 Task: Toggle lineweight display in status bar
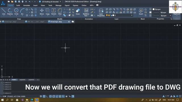[x=66, y=96]
